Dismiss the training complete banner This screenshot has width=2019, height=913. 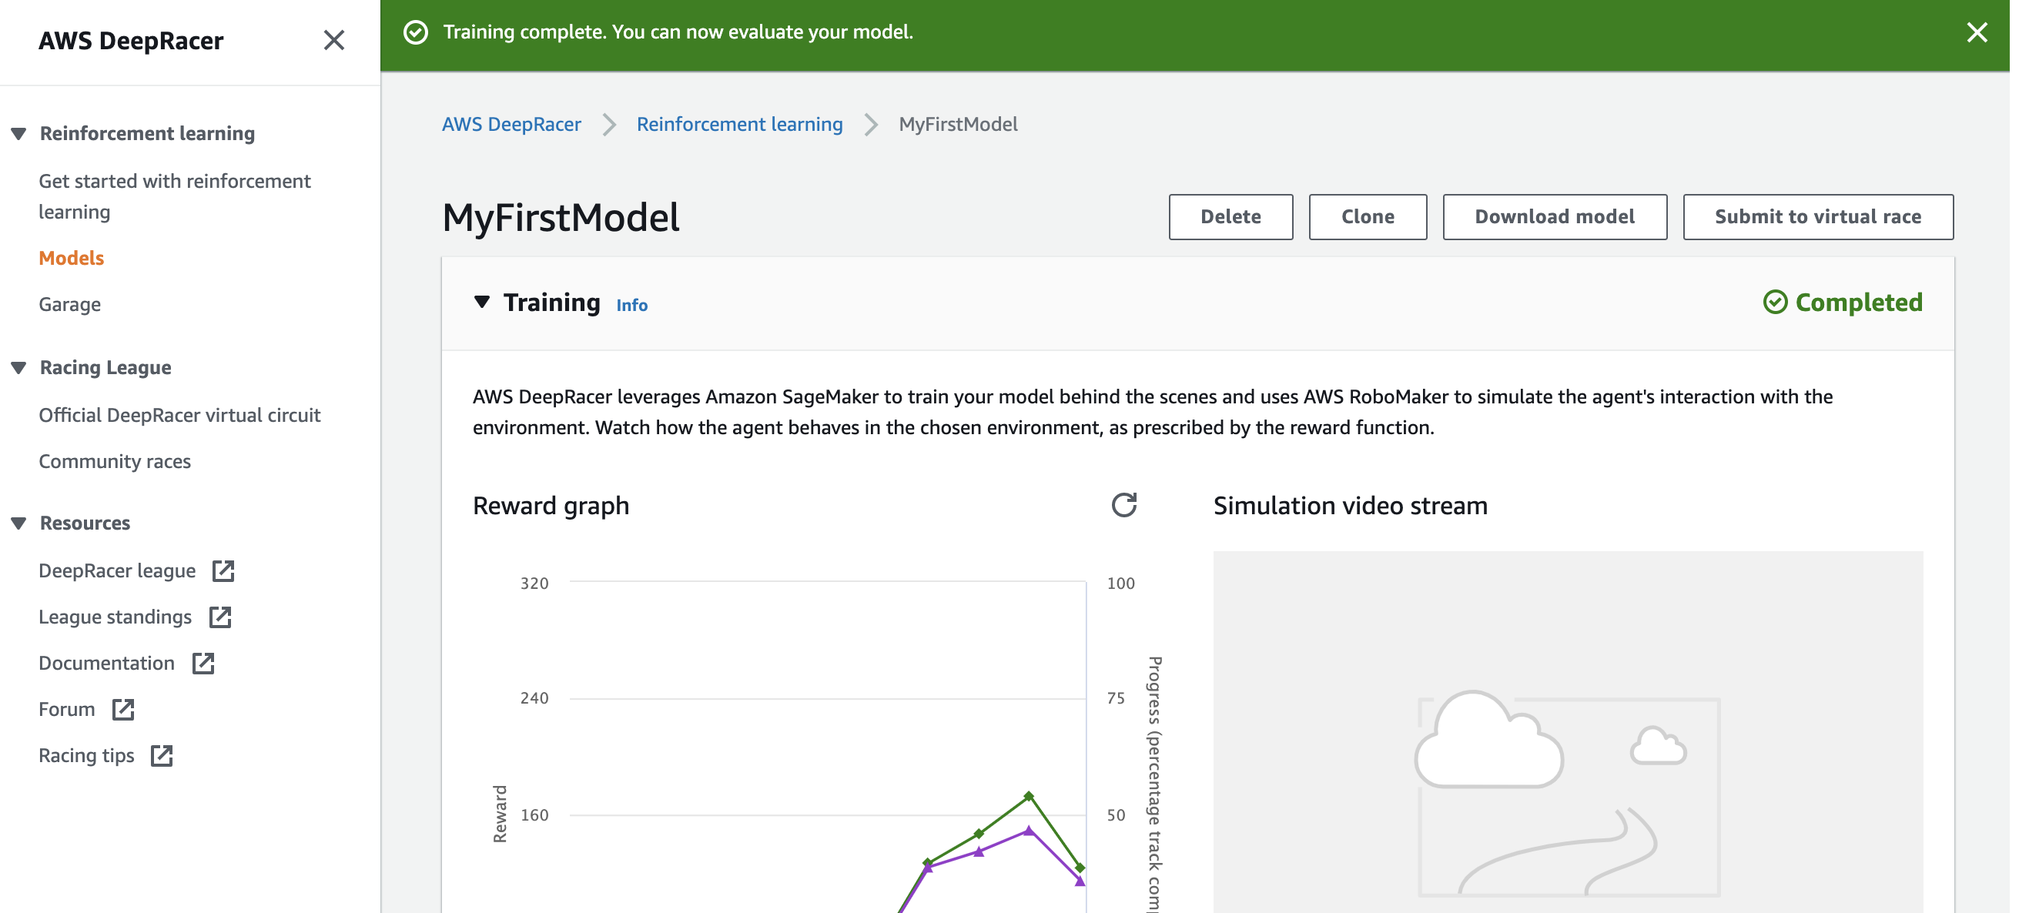point(1976,32)
